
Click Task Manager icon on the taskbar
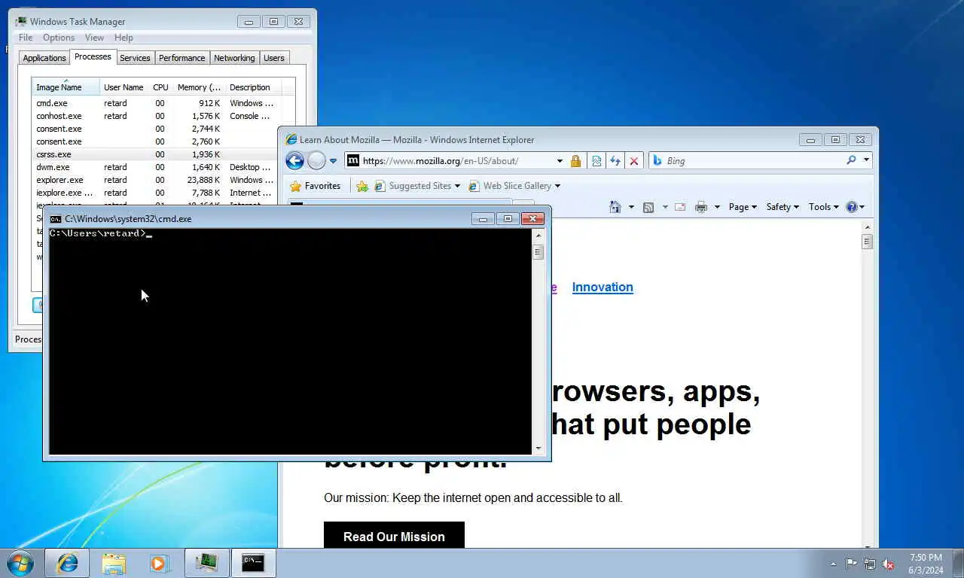point(206,563)
